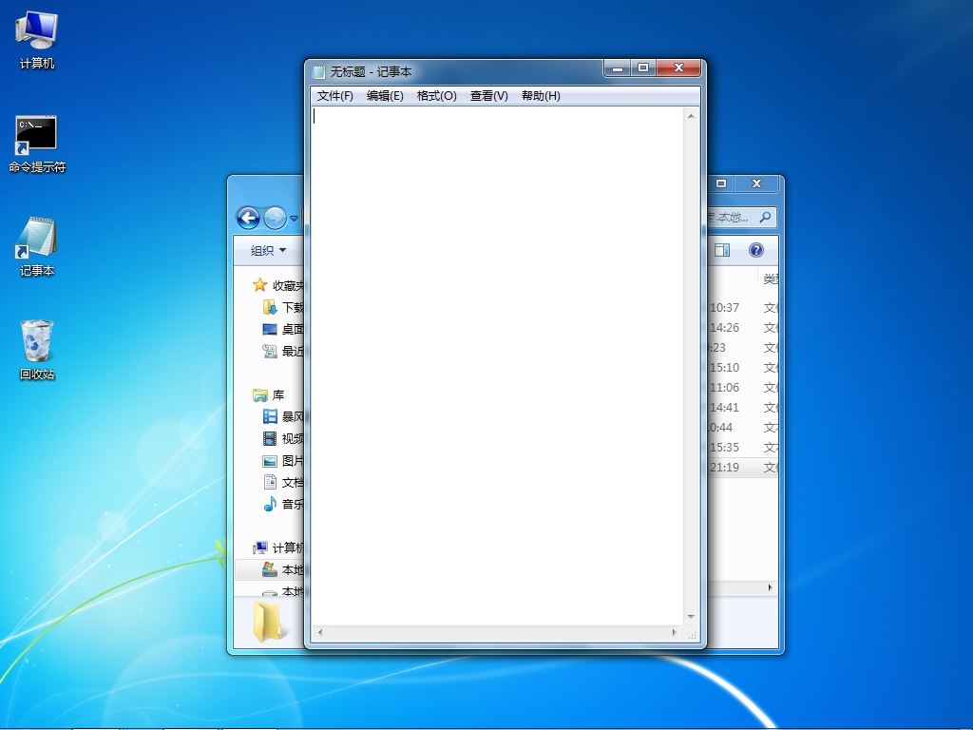This screenshot has width=973, height=730.
Task: Open Explorer help question mark icon
Action: click(x=755, y=250)
